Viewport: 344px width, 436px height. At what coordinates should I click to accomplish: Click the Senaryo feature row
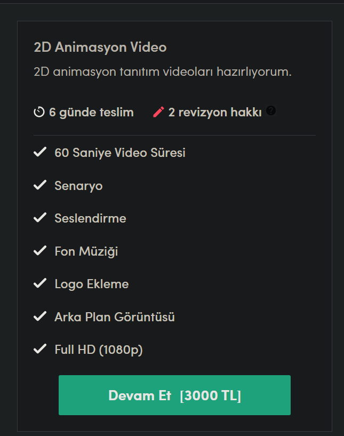[78, 185]
